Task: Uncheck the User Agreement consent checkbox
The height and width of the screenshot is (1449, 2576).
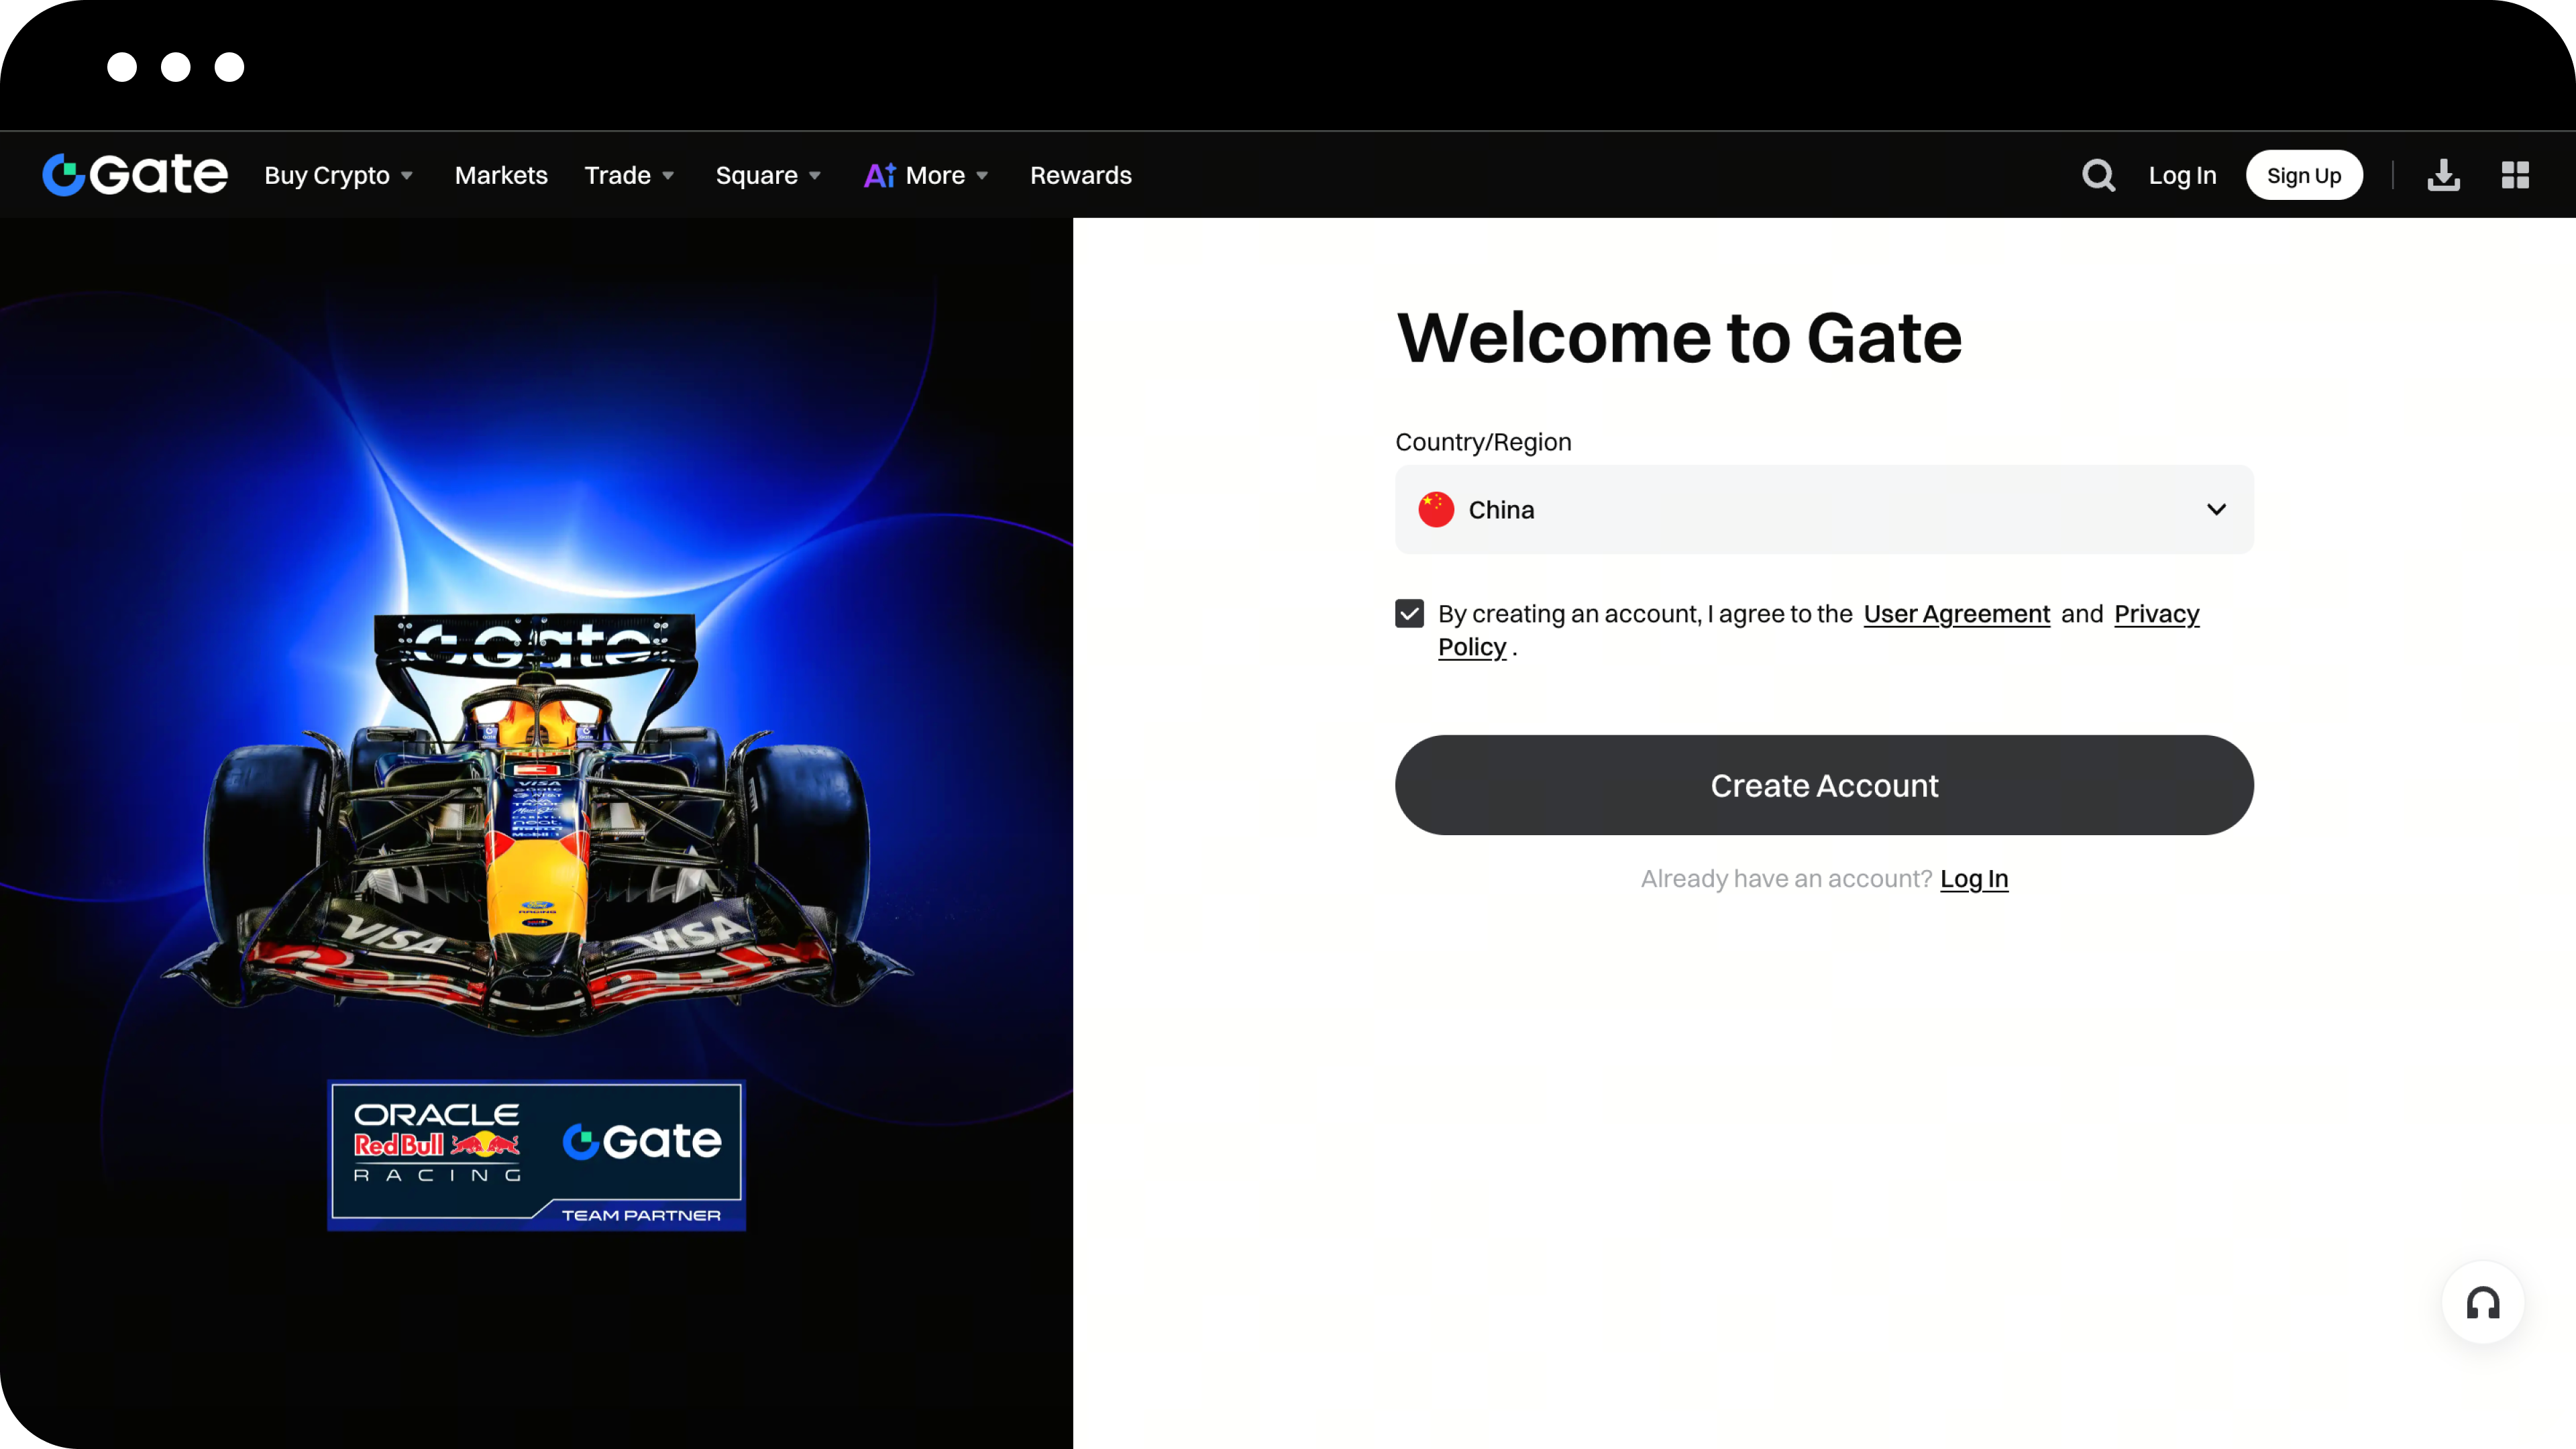Action: point(1409,613)
